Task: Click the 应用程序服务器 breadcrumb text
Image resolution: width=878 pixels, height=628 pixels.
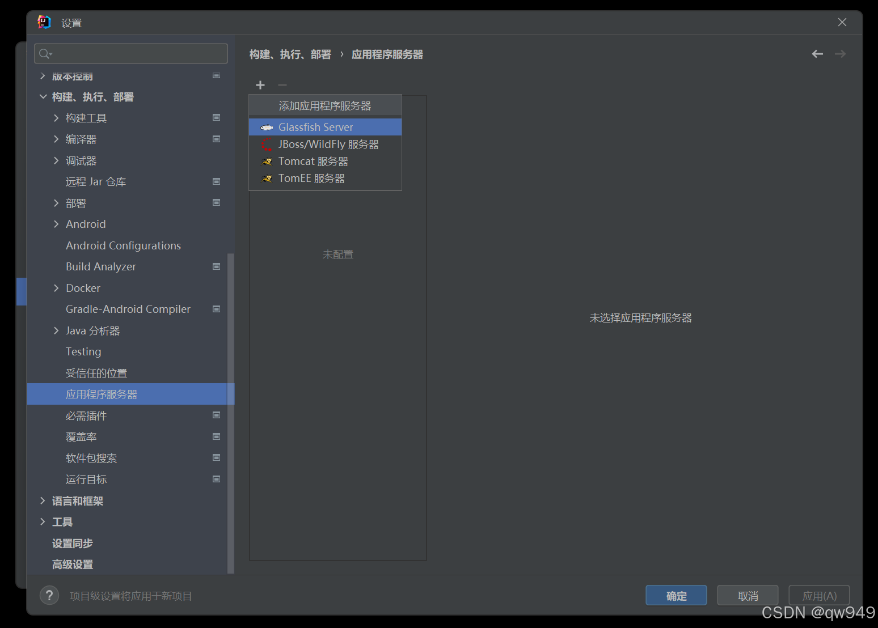Action: (x=387, y=54)
